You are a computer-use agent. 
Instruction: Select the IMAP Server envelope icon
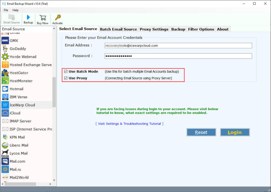[5, 121]
